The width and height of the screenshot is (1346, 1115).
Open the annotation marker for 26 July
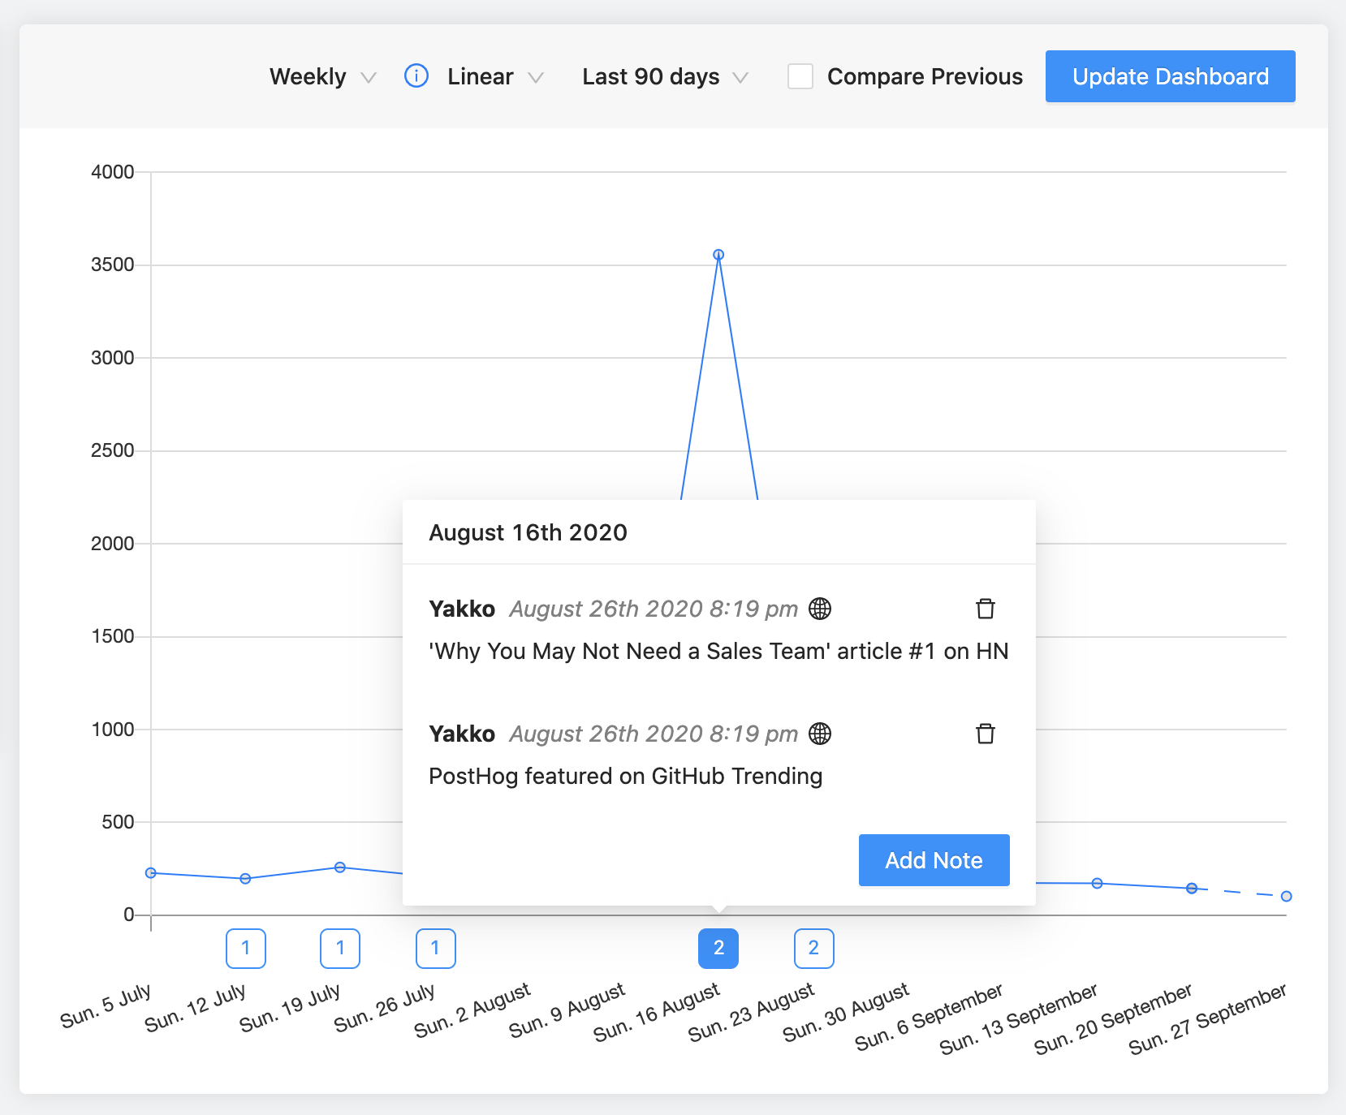tap(435, 948)
